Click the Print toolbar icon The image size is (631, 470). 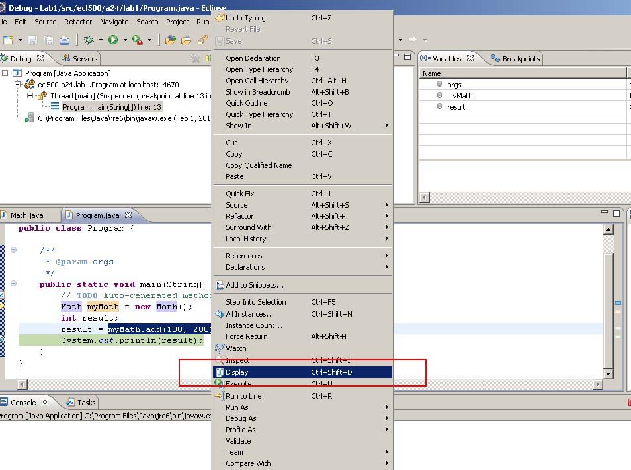[x=64, y=40]
